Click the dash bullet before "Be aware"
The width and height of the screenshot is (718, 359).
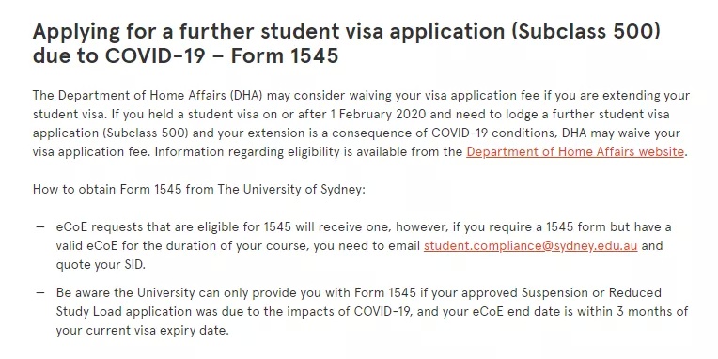pos(39,292)
